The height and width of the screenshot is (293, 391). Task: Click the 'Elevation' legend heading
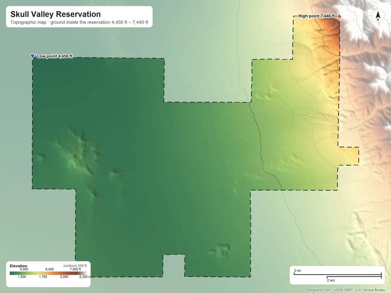[19, 266]
